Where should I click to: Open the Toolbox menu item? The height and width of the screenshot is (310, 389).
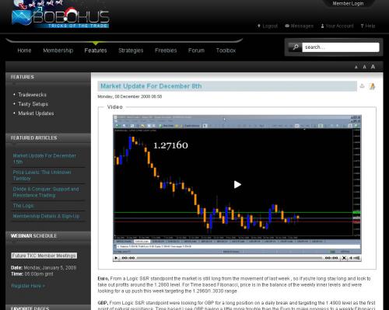226,51
